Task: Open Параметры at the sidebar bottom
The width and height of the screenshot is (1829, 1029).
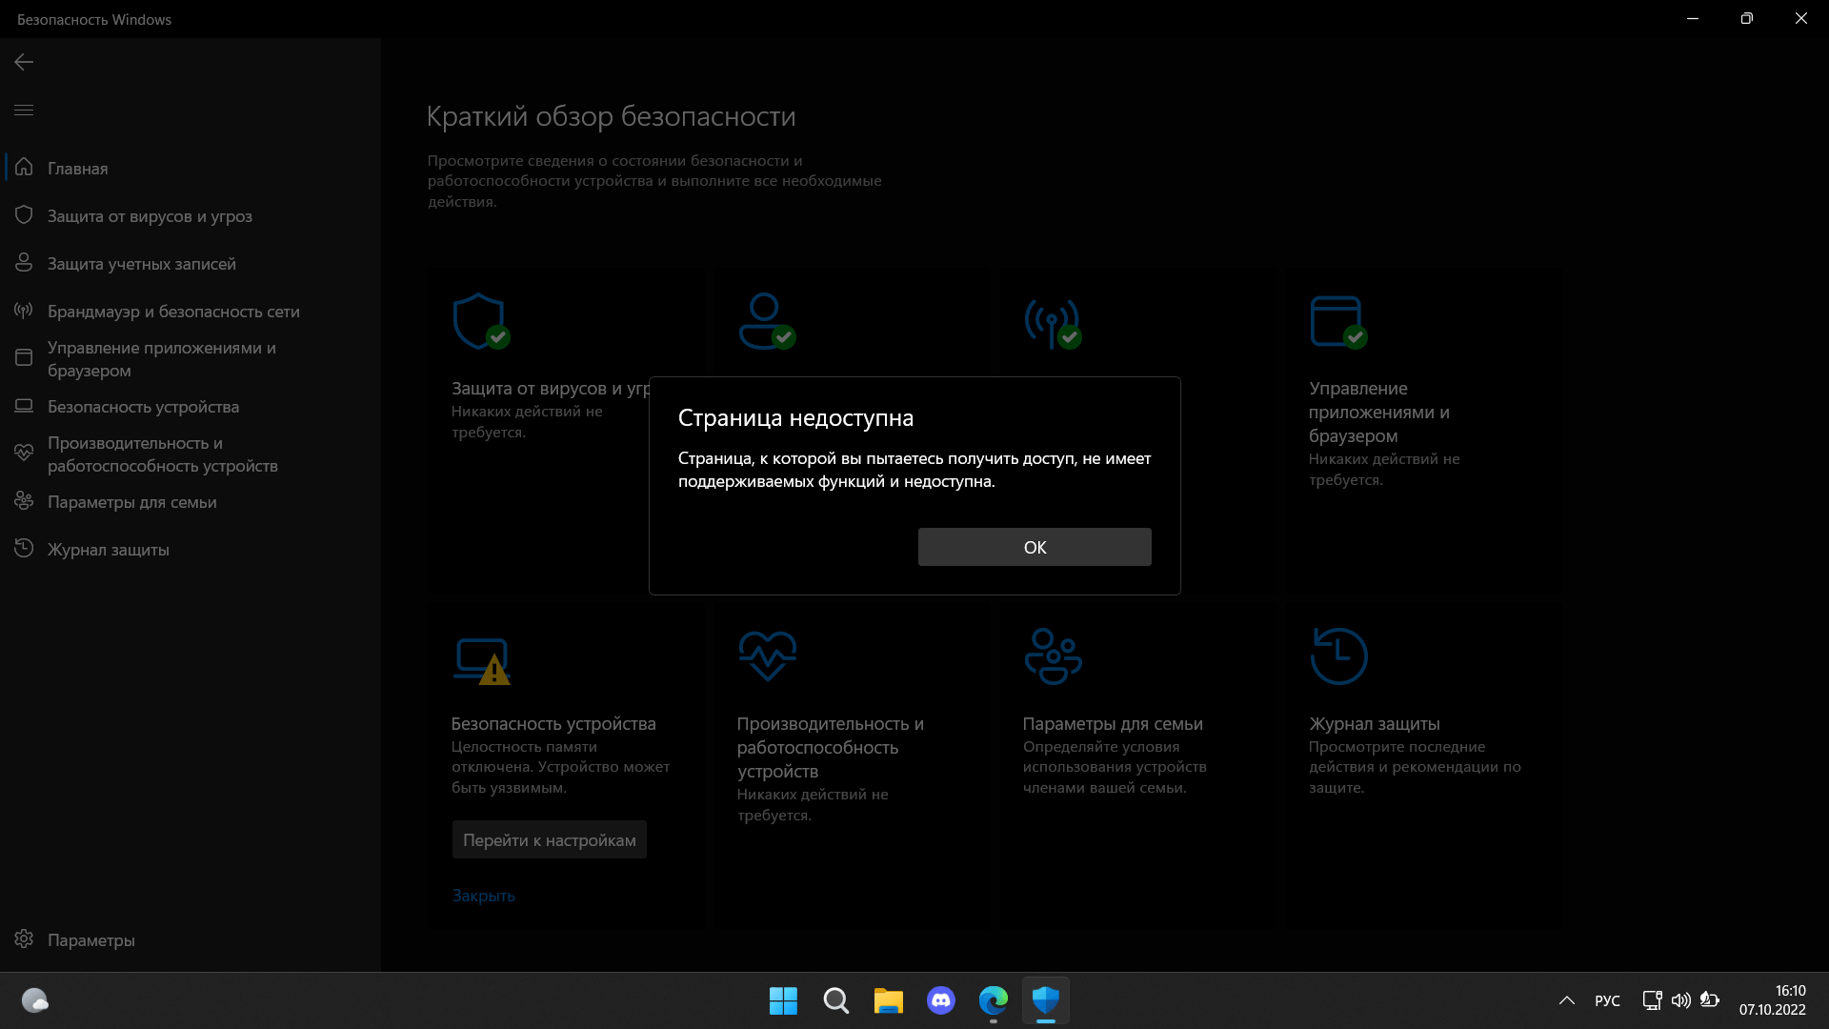Action: [191, 939]
